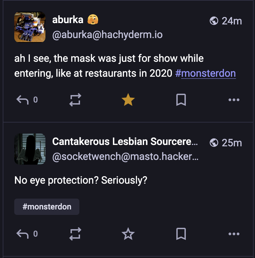255x258 pixels.
Task: Visit the @aburka@hachyderm.io handle
Action: [x=107, y=35]
